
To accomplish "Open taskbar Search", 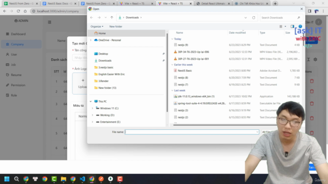I will pyautogui.click(x=16, y=179).
